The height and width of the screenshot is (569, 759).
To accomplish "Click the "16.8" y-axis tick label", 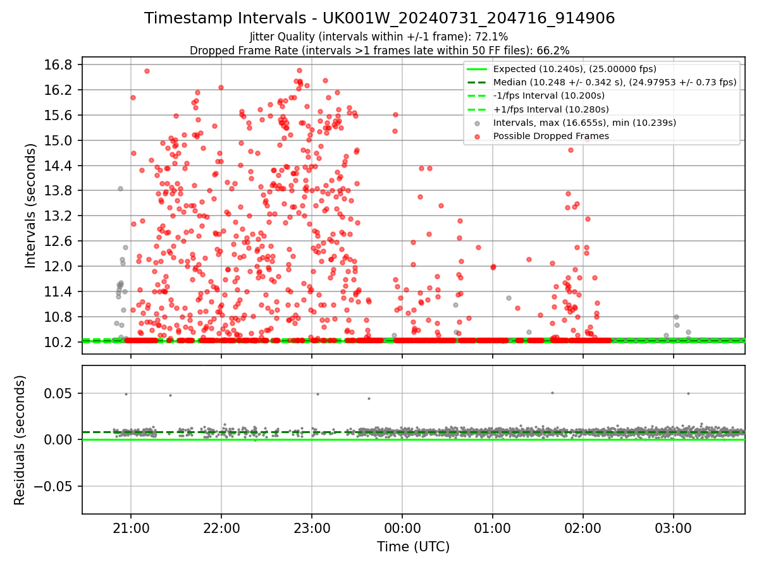I will pos(58,65).
